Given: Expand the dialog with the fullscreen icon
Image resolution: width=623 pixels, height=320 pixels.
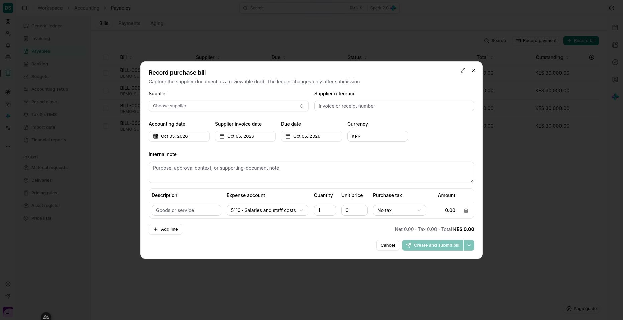Looking at the screenshot, I should click(463, 70).
